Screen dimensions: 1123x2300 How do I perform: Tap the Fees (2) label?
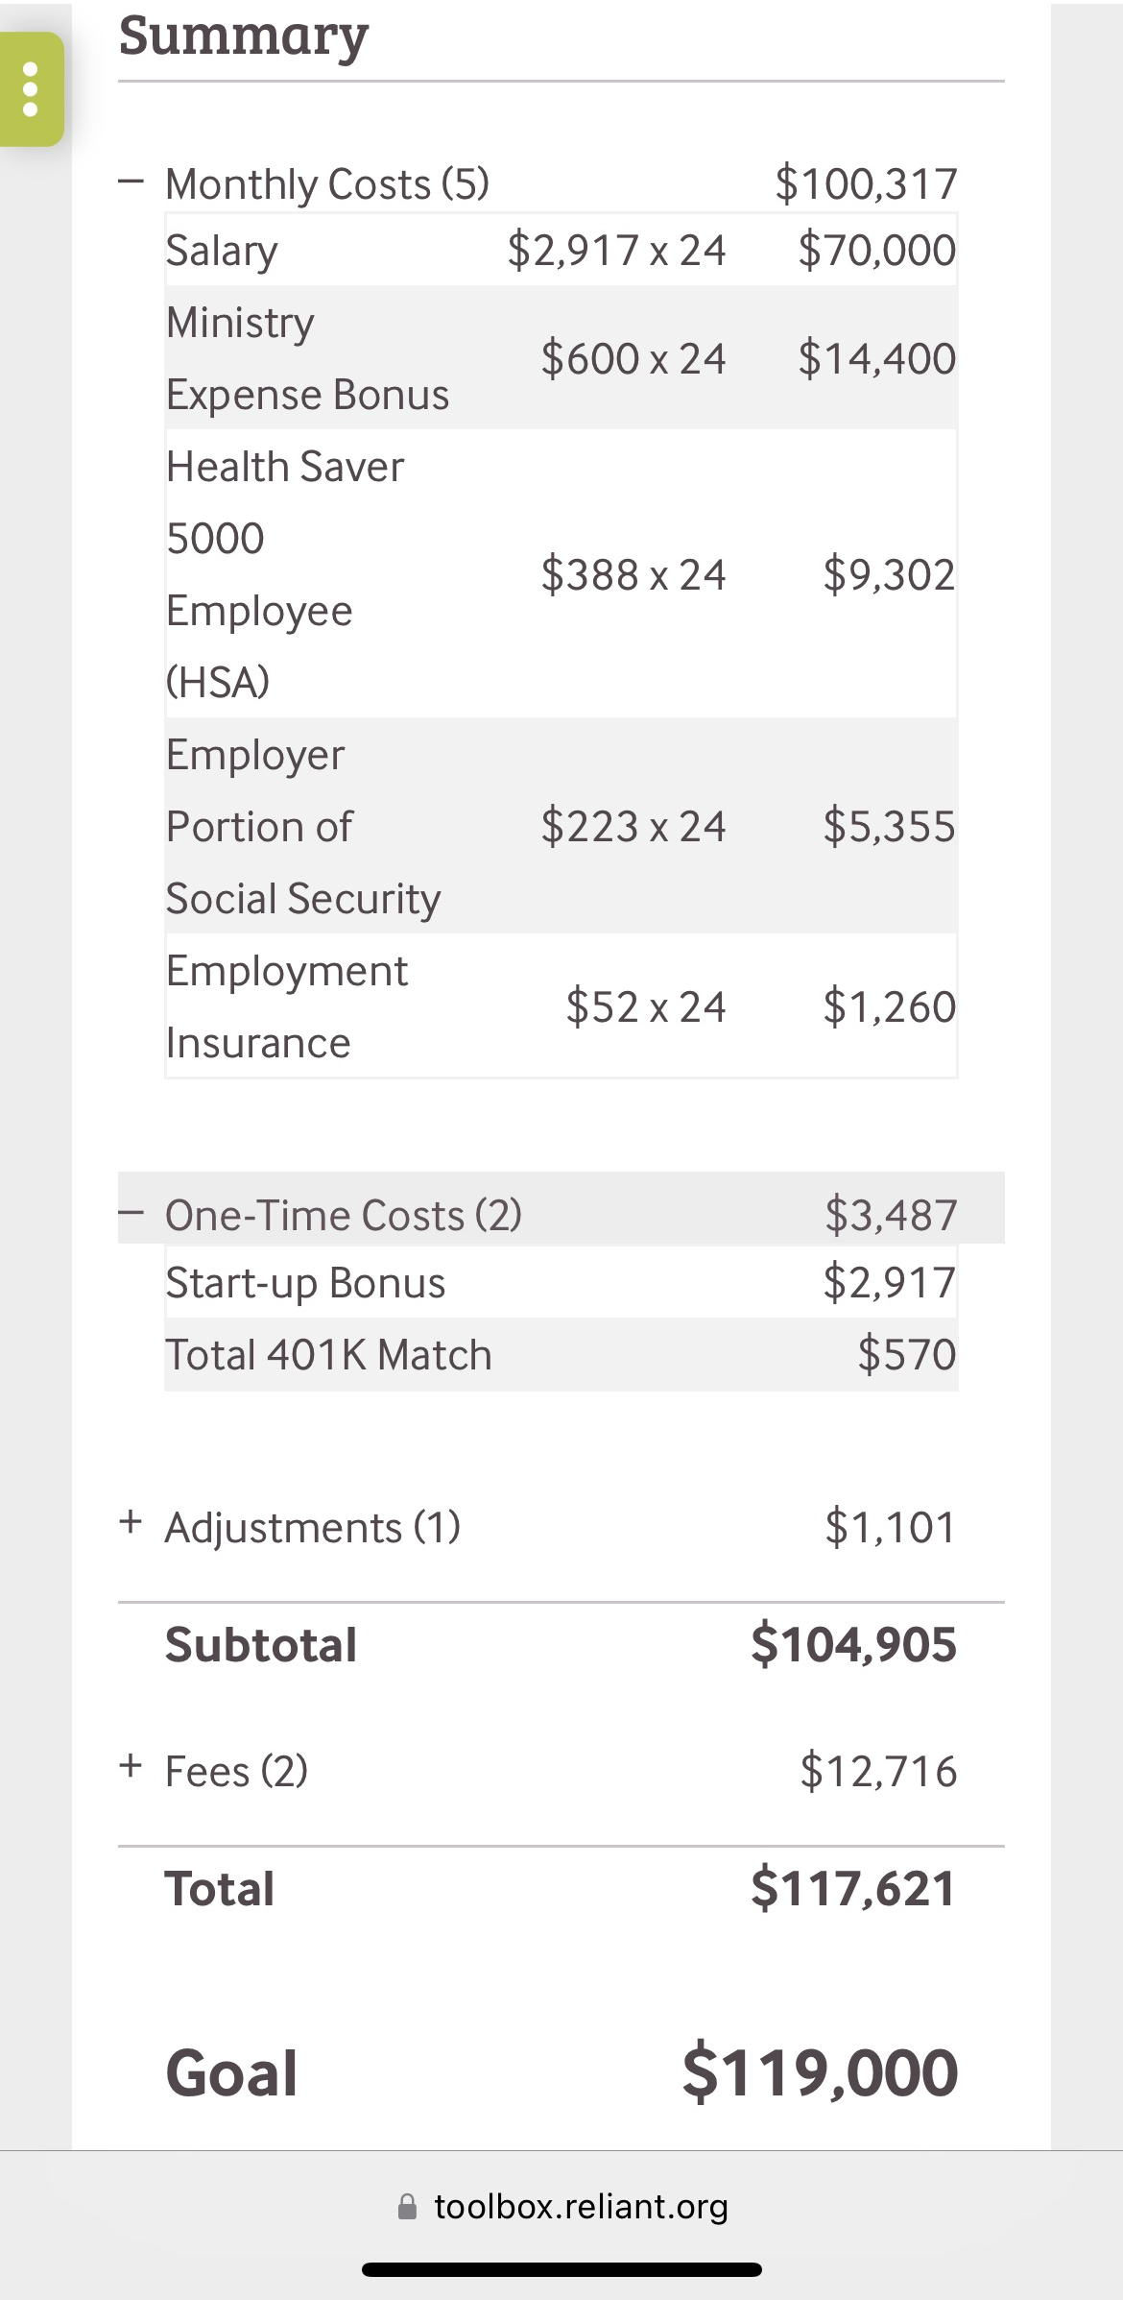(x=236, y=1771)
